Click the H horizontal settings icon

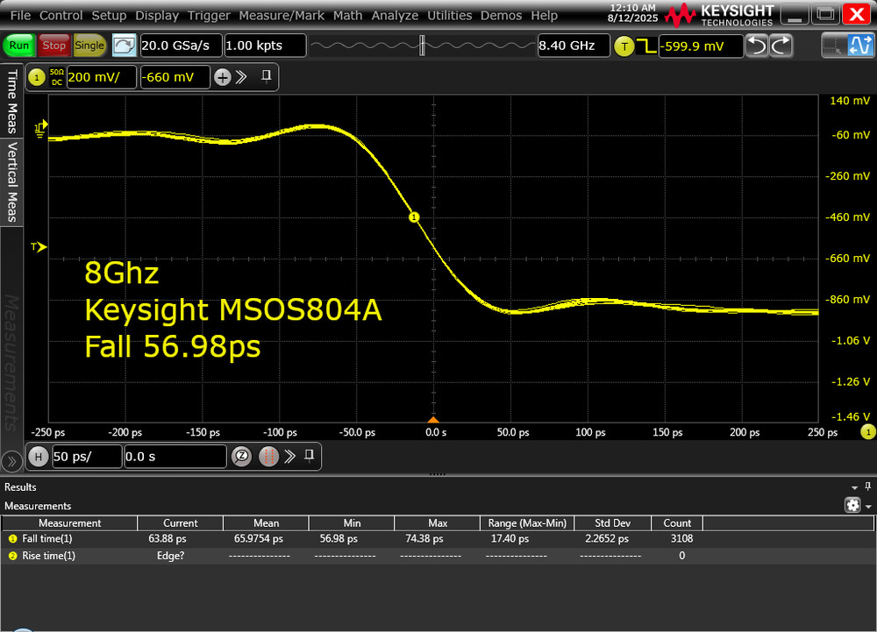(39, 456)
